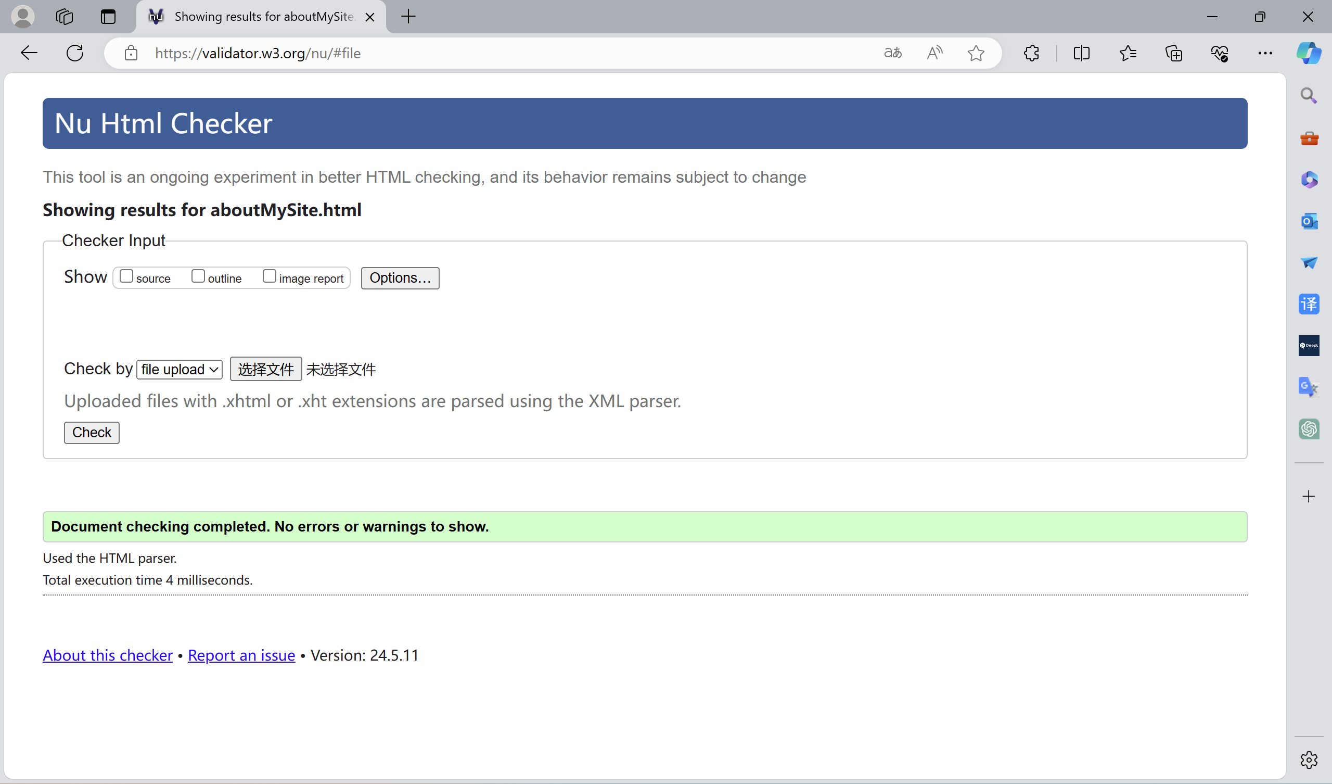Click the '未选择文件' file status text
The width and height of the screenshot is (1332, 784).
(x=341, y=369)
